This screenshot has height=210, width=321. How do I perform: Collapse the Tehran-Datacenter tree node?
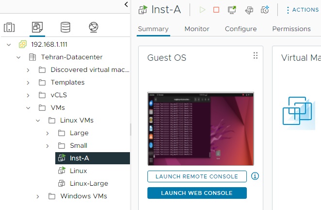click(x=18, y=57)
